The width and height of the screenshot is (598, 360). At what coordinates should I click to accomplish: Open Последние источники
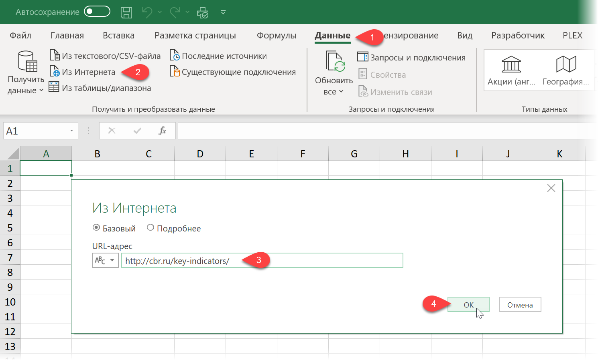[x=218, y=56]
